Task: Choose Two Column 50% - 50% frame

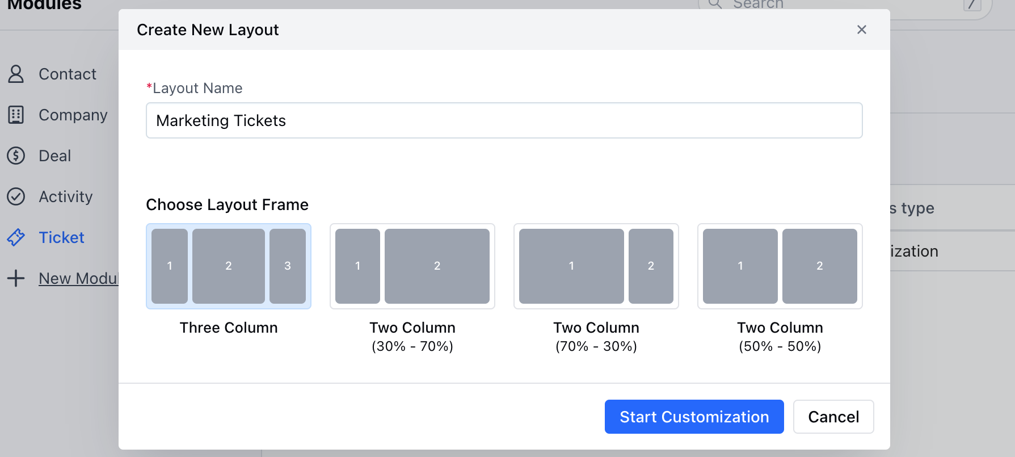Action: 780,266
